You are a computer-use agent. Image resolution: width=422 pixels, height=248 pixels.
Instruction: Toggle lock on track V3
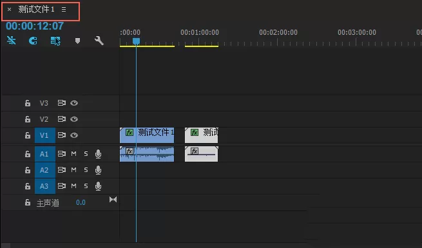tap(28, 103)
